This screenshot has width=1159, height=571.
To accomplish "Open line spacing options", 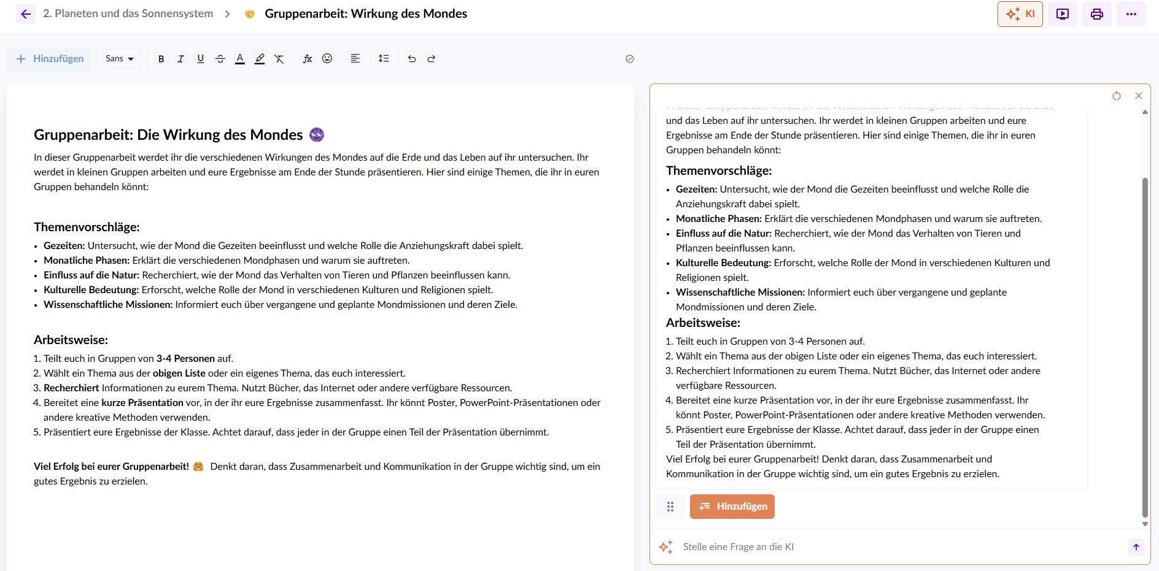I will click(384, 59).
